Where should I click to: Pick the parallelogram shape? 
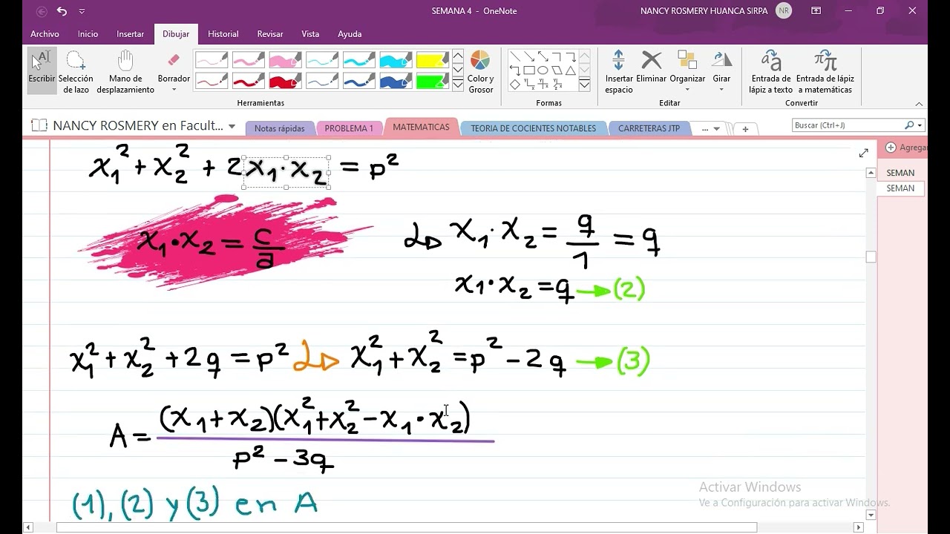(557, 70)
